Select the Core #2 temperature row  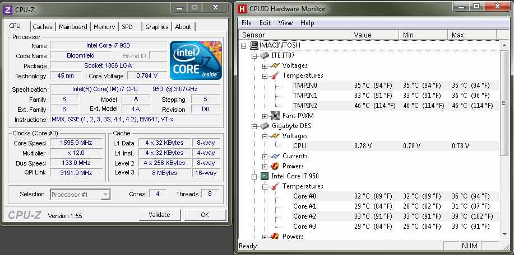[x=396, y=216]
